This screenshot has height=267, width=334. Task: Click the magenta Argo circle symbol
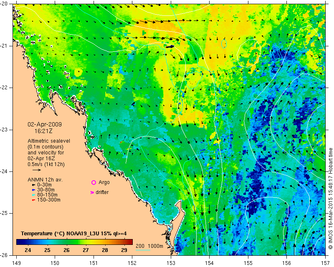click(x=94, y=182)
